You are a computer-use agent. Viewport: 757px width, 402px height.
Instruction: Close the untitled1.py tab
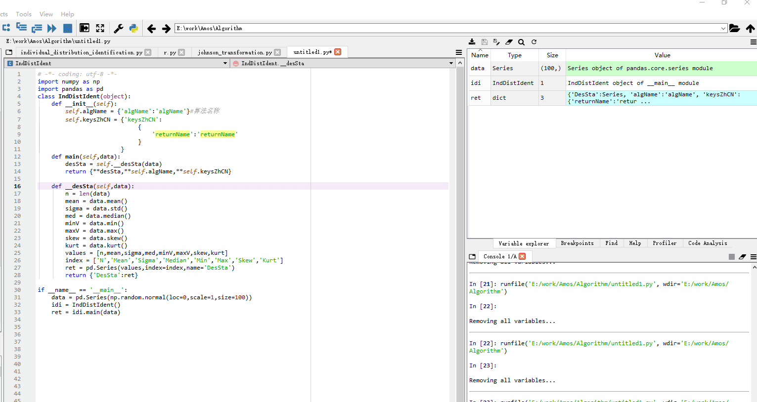coord(338,52)
